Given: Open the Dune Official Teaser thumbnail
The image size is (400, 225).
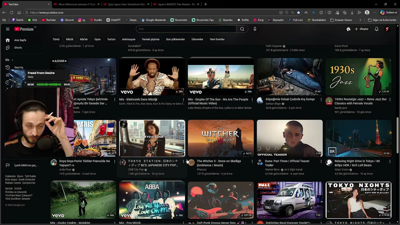Looking at the screenshot, I should pyautogui.click(x=290, y=138).
